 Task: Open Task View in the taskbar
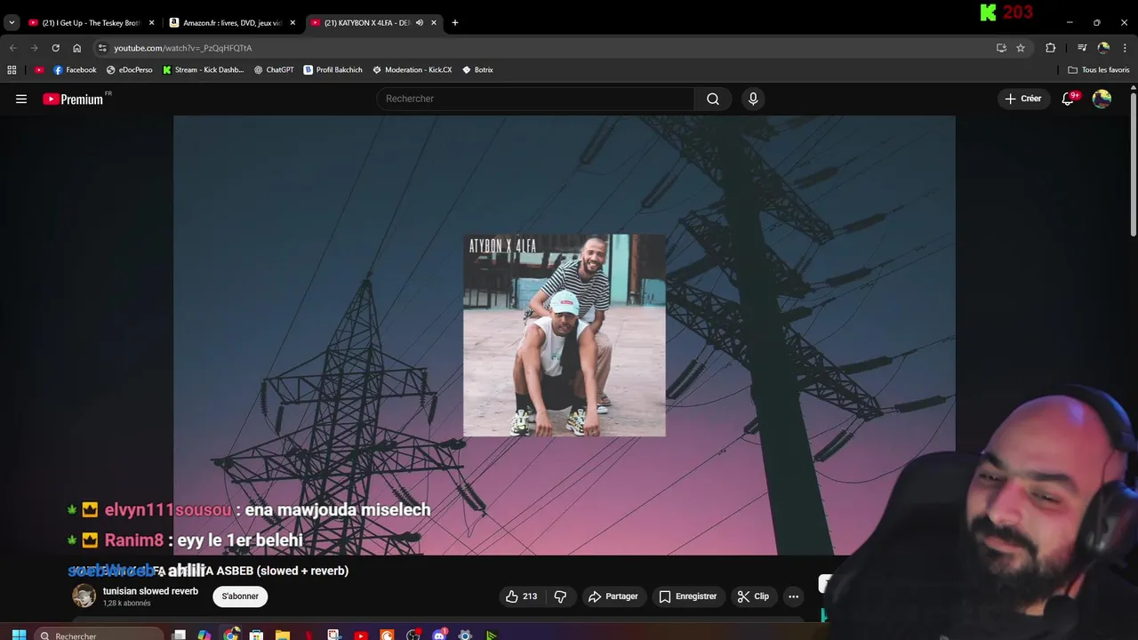(179, 635)
